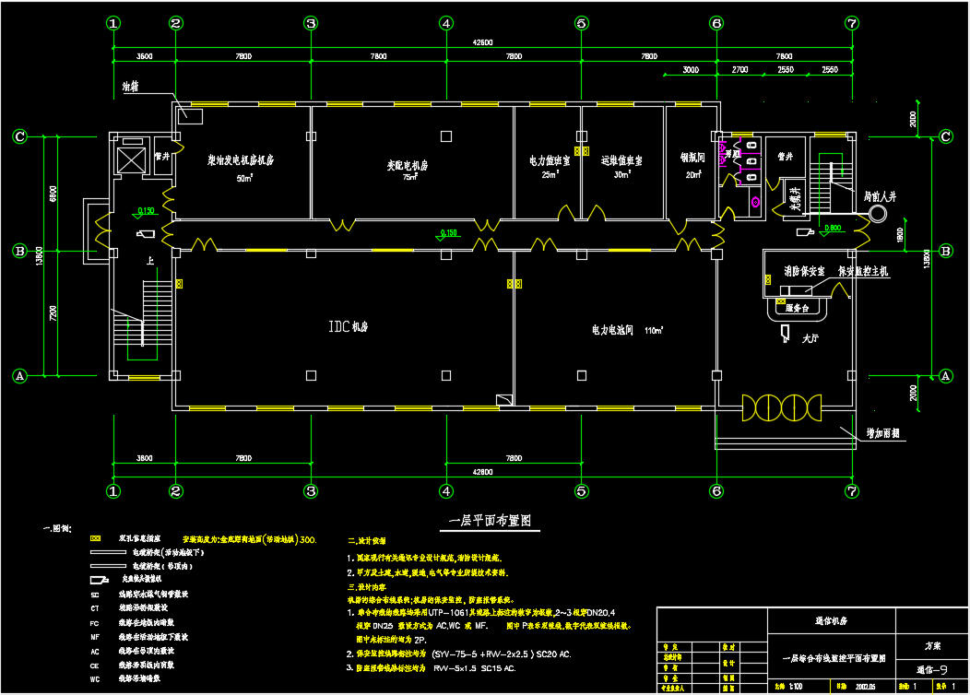Screen dimensions: 970x695
Task: Click the 运维值班室 room label
Action: pos(621,160)
